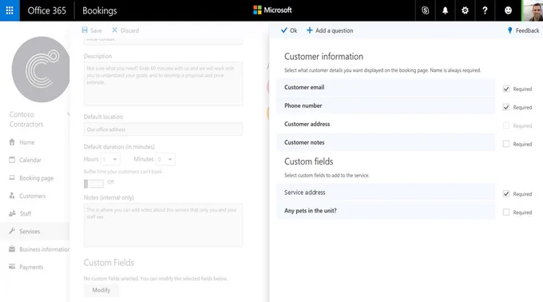Check Required for Any pets in the unit

(506, 212)
